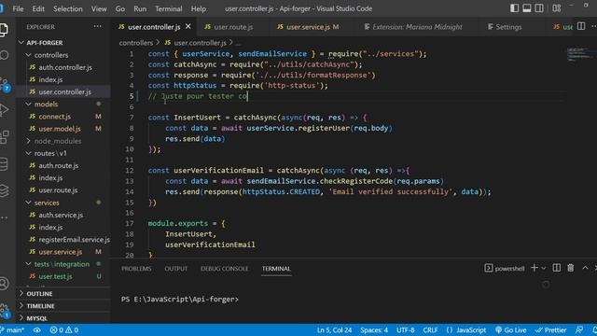Screen dimensions: 597x336
Task: Open the Terminal menu
Action: tap(168, 8)
